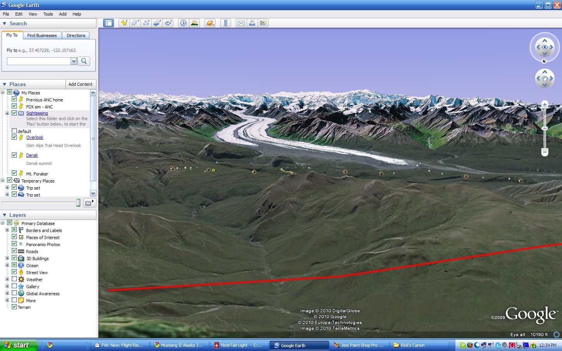Click the Sightseeing folder link
The image size is (562, 351).
tap(37, 113)
